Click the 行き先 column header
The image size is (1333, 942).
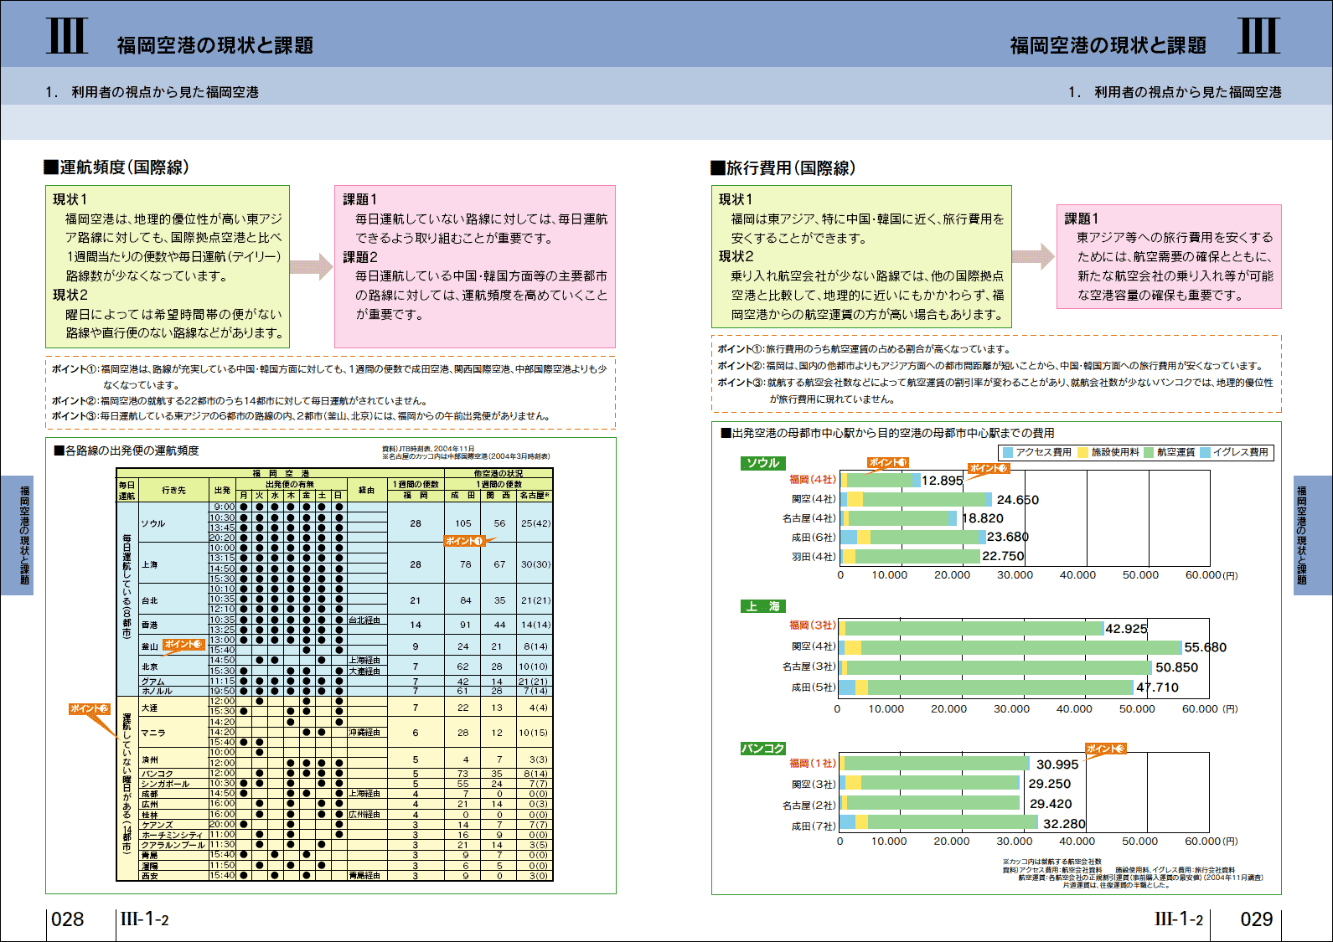click(173, 490)
